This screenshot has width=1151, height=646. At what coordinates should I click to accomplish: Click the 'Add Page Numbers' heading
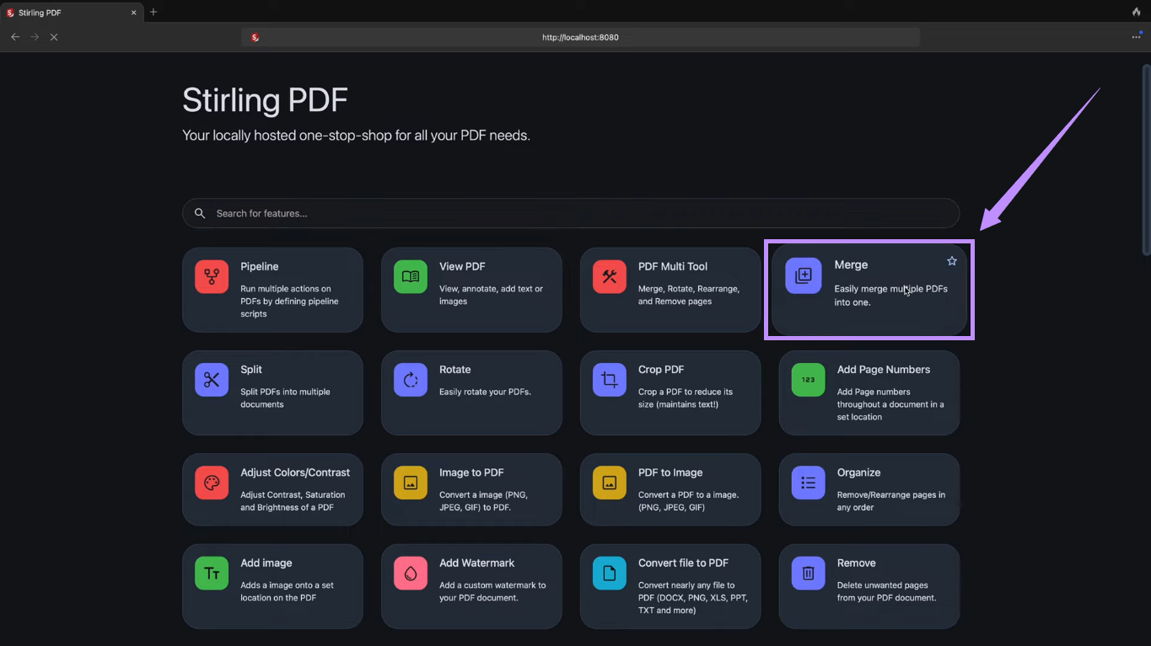(x=884, y=370)
